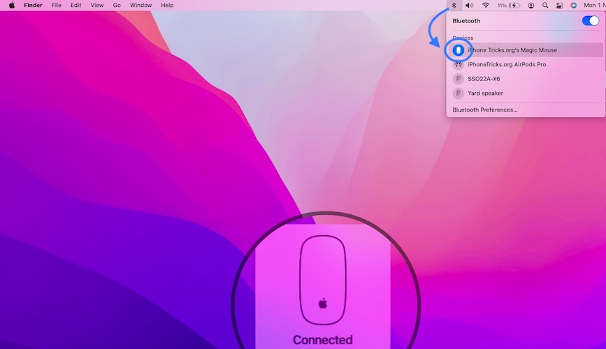This screenshot has width=606, height=349.
Task: Open the Window menu
Action: (x=140, y=6)
